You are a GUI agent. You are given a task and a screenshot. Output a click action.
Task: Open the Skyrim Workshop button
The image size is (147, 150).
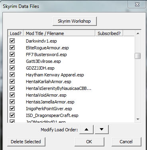(x=74, y=21)
